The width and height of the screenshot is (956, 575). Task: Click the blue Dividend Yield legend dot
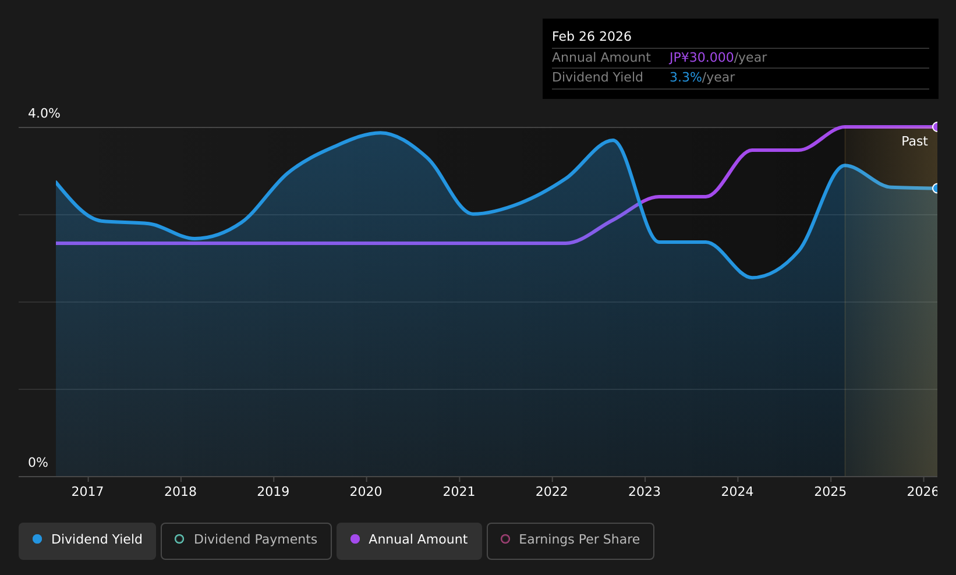tap(37, 539)
